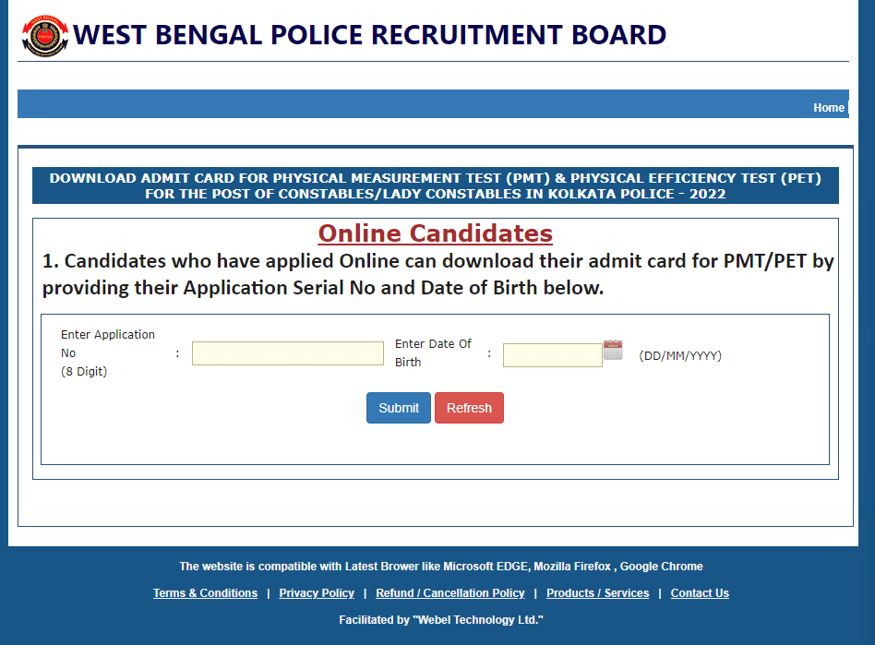Click the Download Admit Card banner heading
Viewport: 875px width, 645px height.
(436, 185)
